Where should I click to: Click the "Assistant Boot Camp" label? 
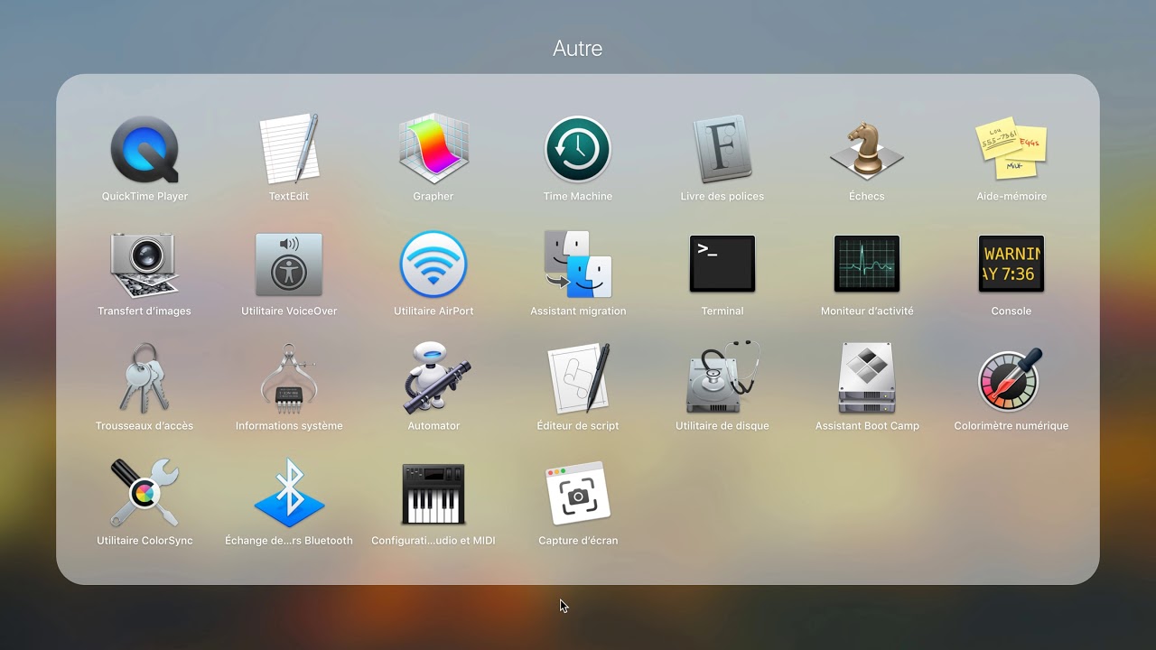(x=867, y=425)
